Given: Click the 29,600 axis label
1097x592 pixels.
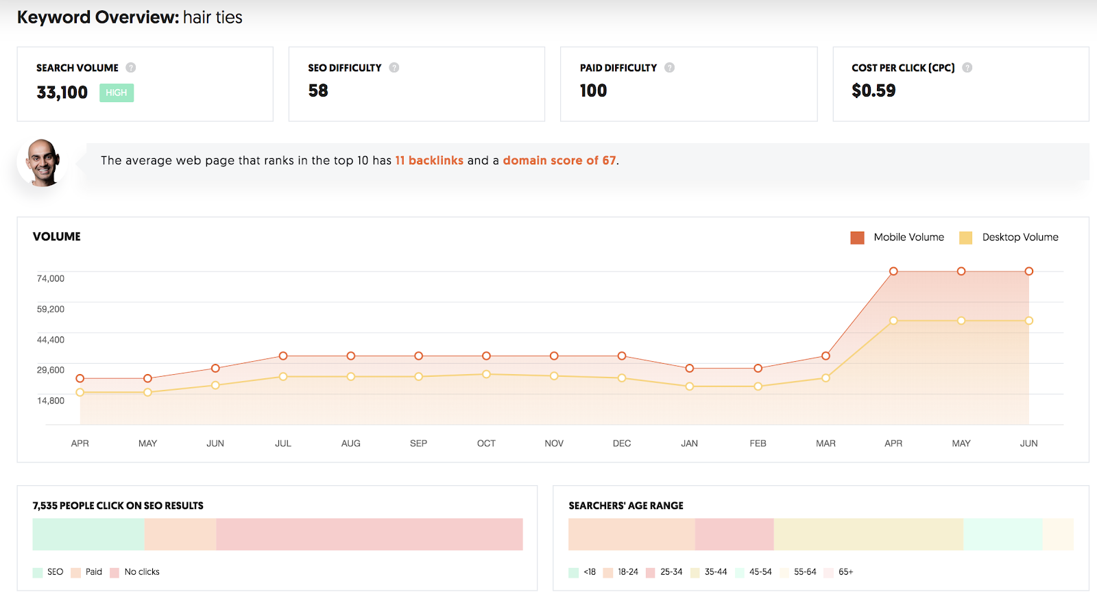Looking at the screenshot, I should (x=51, y=370).
